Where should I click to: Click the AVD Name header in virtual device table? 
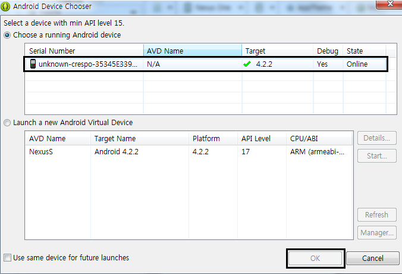point(58,139)
